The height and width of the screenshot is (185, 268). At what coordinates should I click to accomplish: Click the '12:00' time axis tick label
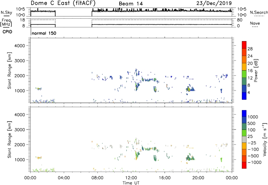pyautogui.click(x=131, y=178)
